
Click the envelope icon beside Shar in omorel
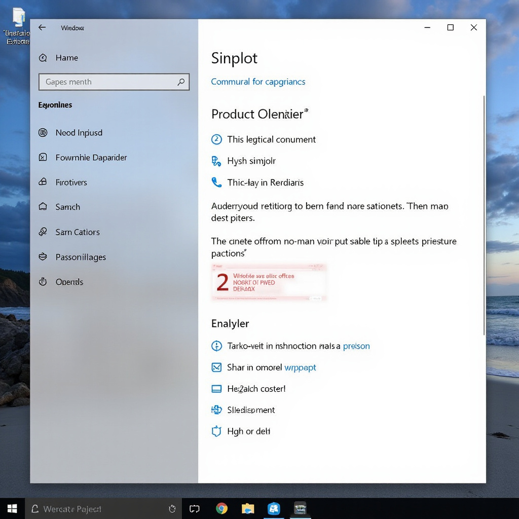(x=216, y=367)
